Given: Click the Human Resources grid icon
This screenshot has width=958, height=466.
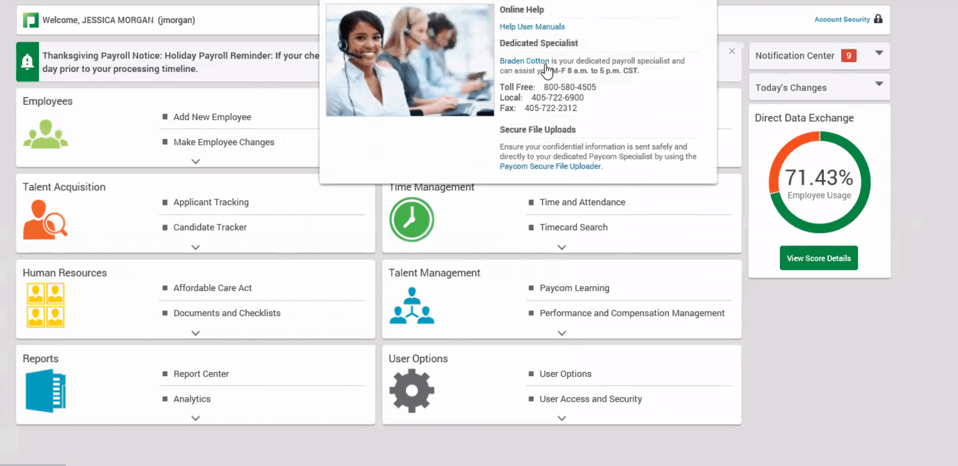Looking at the screenshot, I should [x=45, y=305].
